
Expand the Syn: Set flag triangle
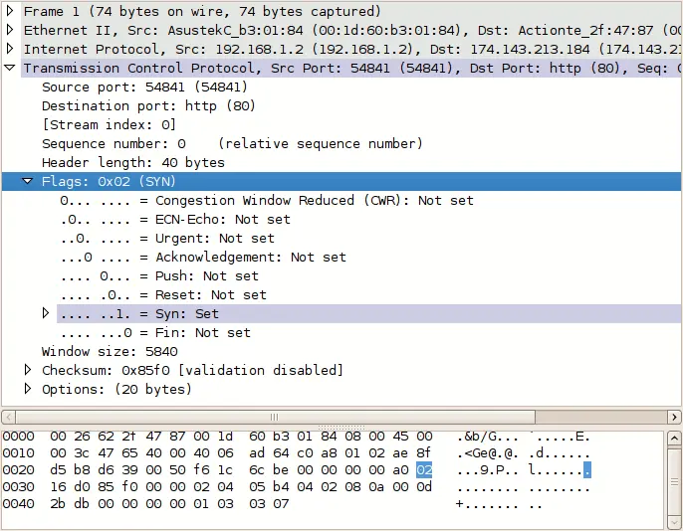[46, 312]
